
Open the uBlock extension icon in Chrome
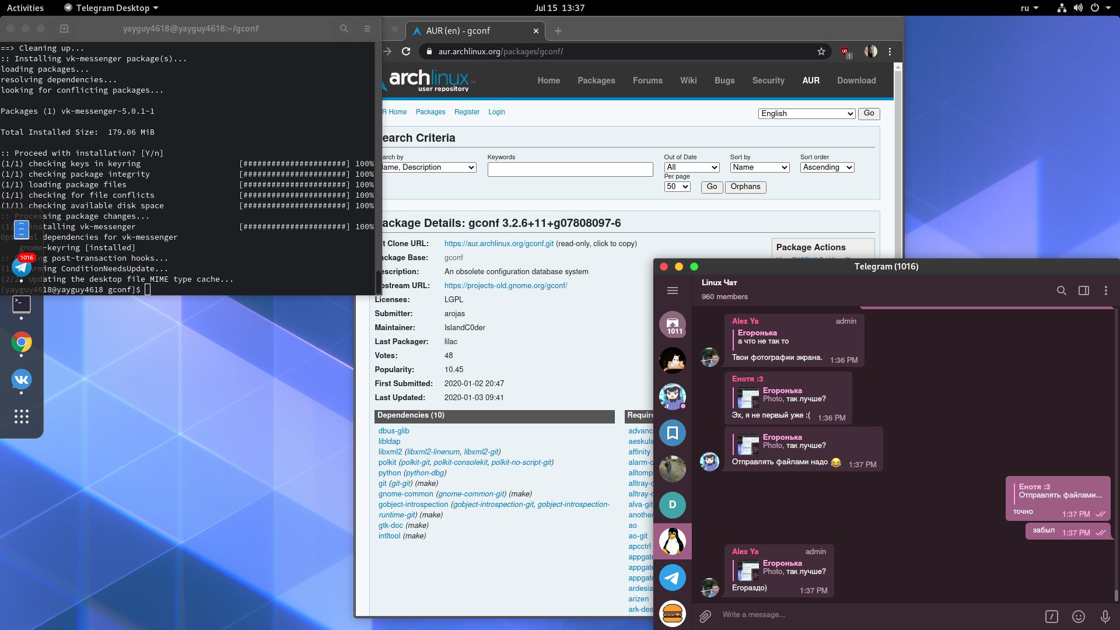pyautogui.click(x=845, y=52)
